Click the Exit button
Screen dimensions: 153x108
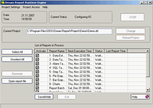click(x=67, y=97)
